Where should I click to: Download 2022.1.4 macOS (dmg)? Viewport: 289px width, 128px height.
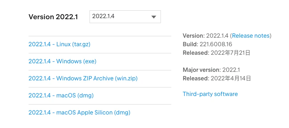point(61,96)
